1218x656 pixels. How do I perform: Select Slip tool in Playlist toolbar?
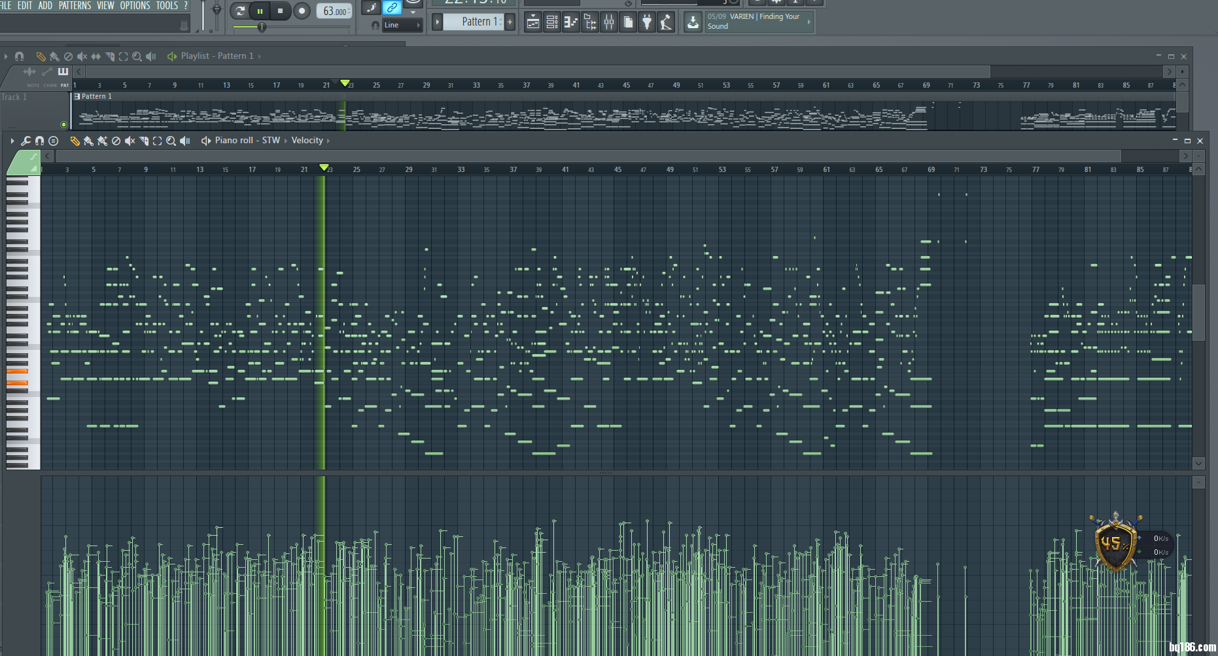[x=96, y=56]
